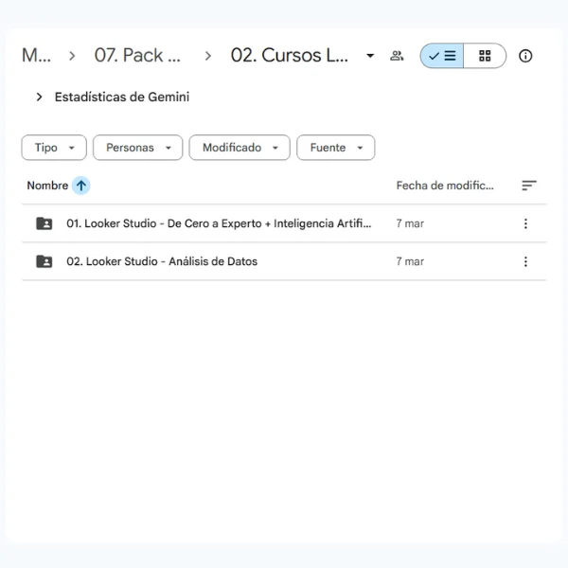Screen dimensions: 568x568
Task: Open more actions for 02. Looker Studio - Análisis folder
Action: coord(525,261)
